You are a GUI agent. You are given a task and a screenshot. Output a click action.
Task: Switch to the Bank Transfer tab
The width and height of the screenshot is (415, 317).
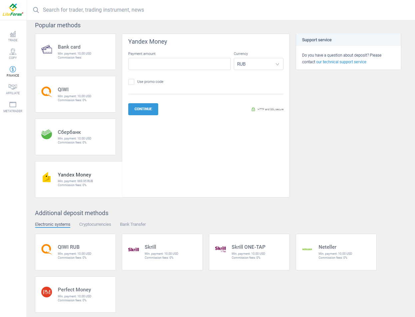tap(133, 224)
